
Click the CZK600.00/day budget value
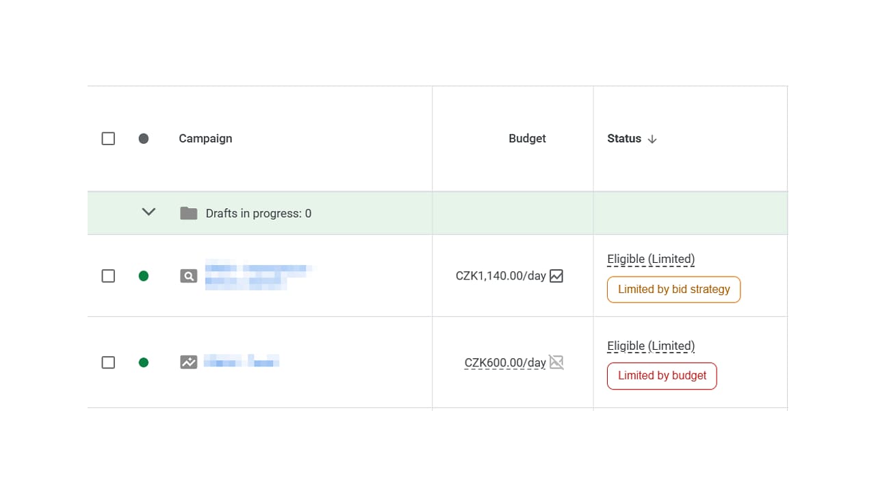(x=505, y=362)
